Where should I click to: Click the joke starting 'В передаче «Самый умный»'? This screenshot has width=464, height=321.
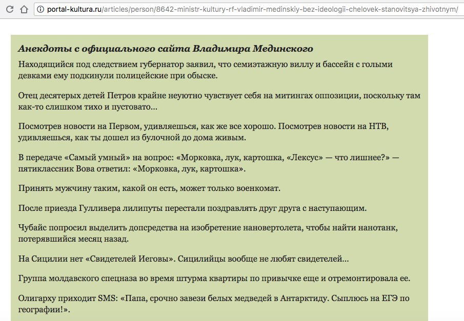(209, 163)
